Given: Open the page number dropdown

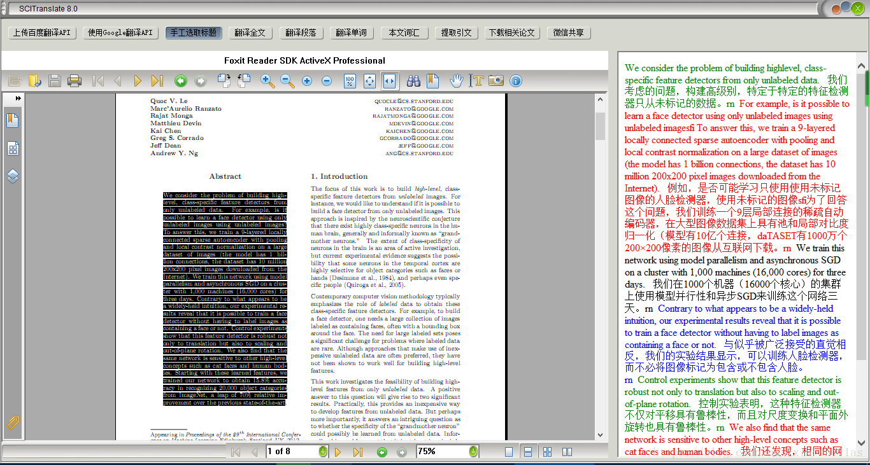Looking at the screenshot, I should click(323, 452).
